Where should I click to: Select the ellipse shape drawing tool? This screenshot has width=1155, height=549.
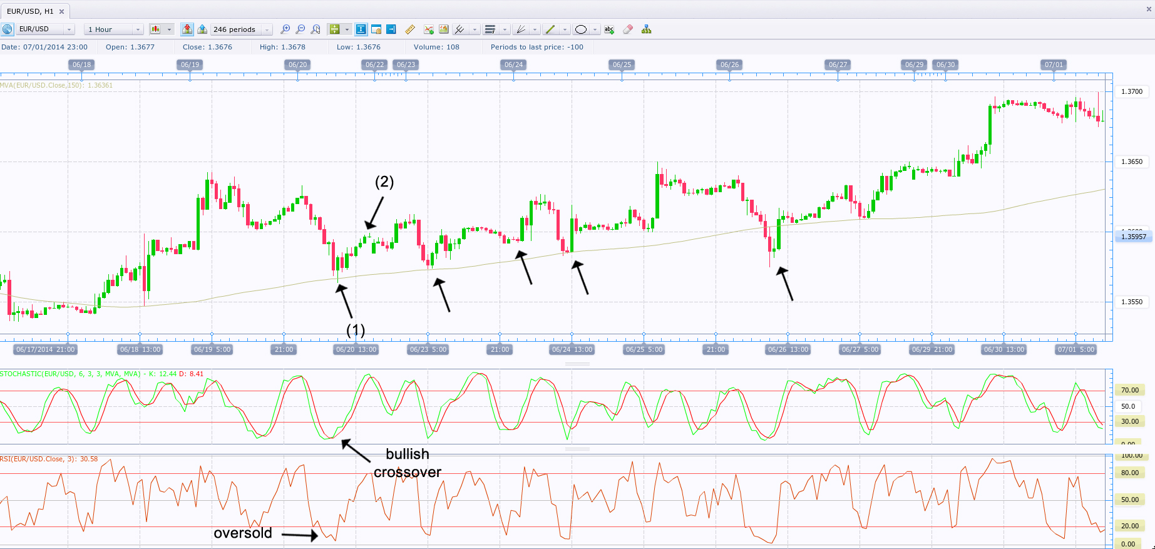581,29
